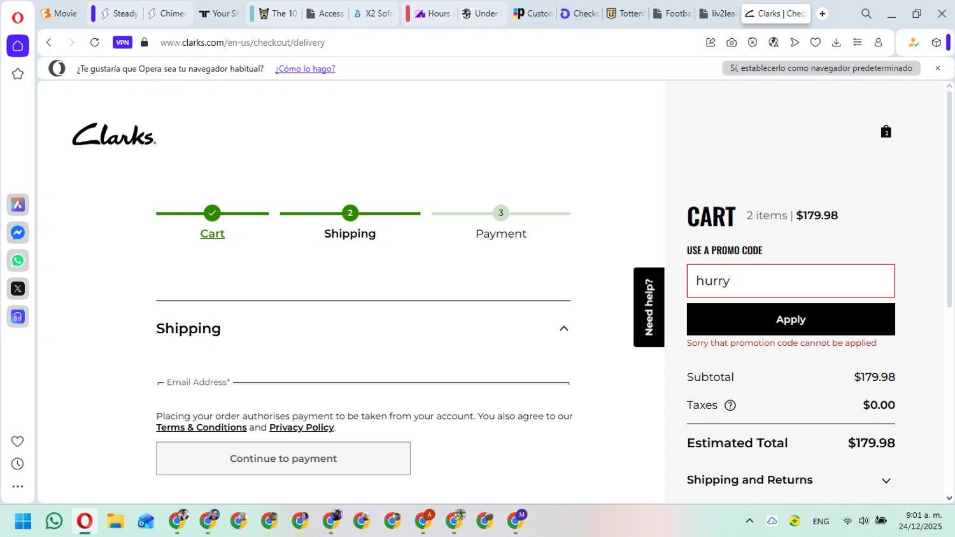This screenshot has height=537, width=955.
Task: Collapse the Shipping section chevron
Action: pos(563,329)
